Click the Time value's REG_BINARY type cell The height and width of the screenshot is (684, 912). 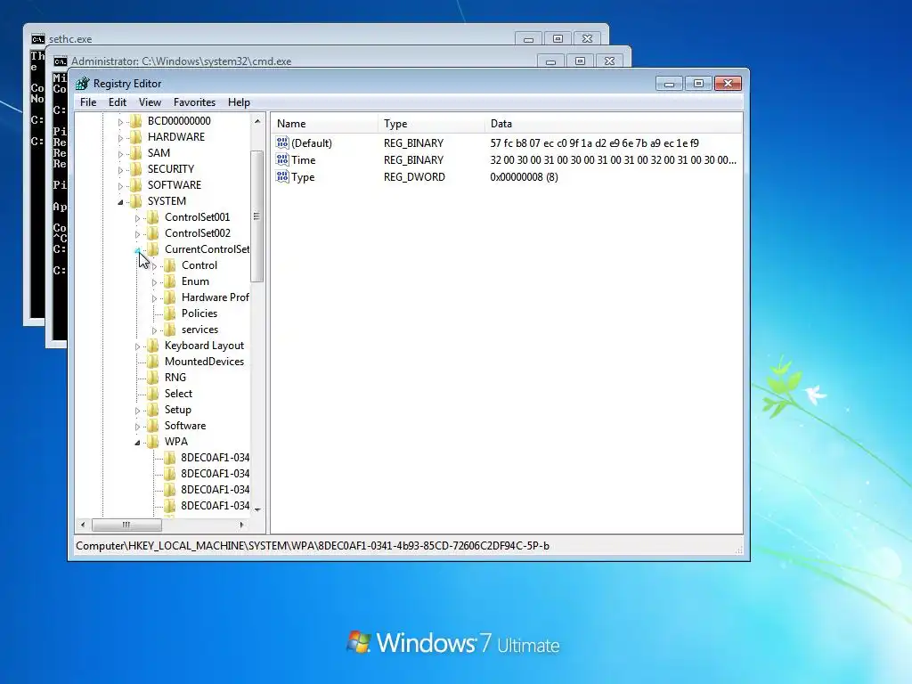pos(413,160)
